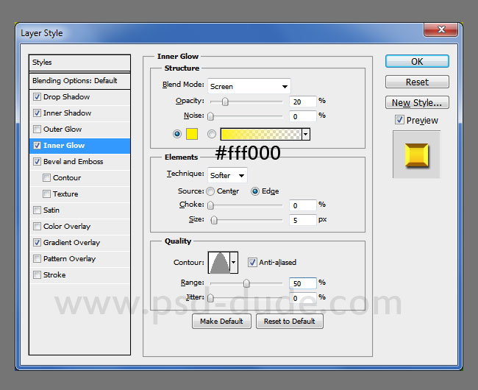Confirm with the OK button
This screenshot has height=390, width=478.
[417, 61]
